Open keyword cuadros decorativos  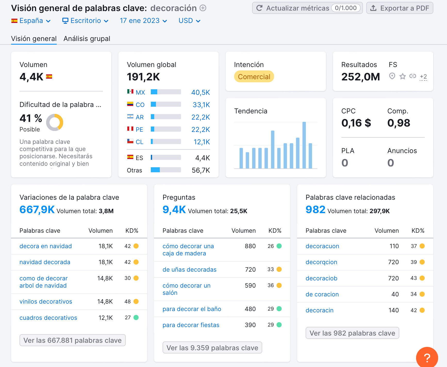point(48,318)
